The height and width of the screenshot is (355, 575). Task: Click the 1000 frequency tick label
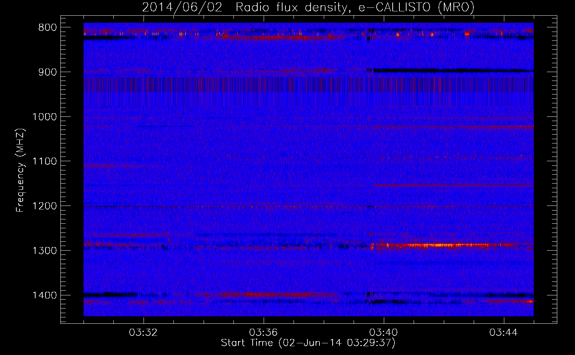(x=44, y=117)
